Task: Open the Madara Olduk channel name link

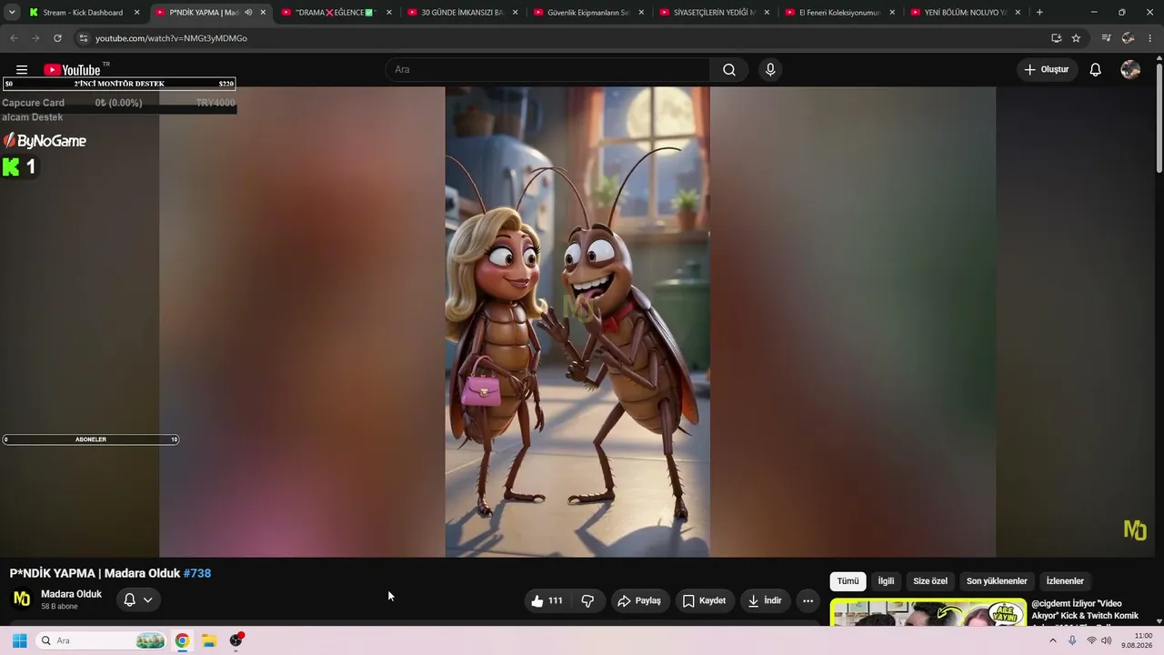Action: coord(71,594)
